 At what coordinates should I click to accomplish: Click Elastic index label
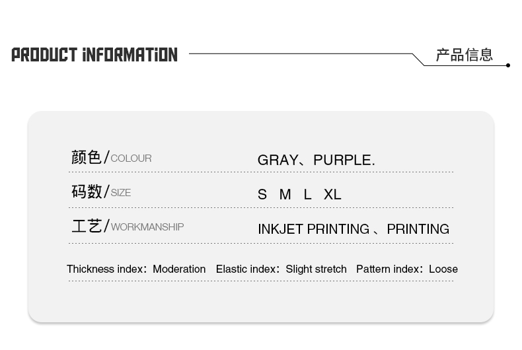(248, 269)
